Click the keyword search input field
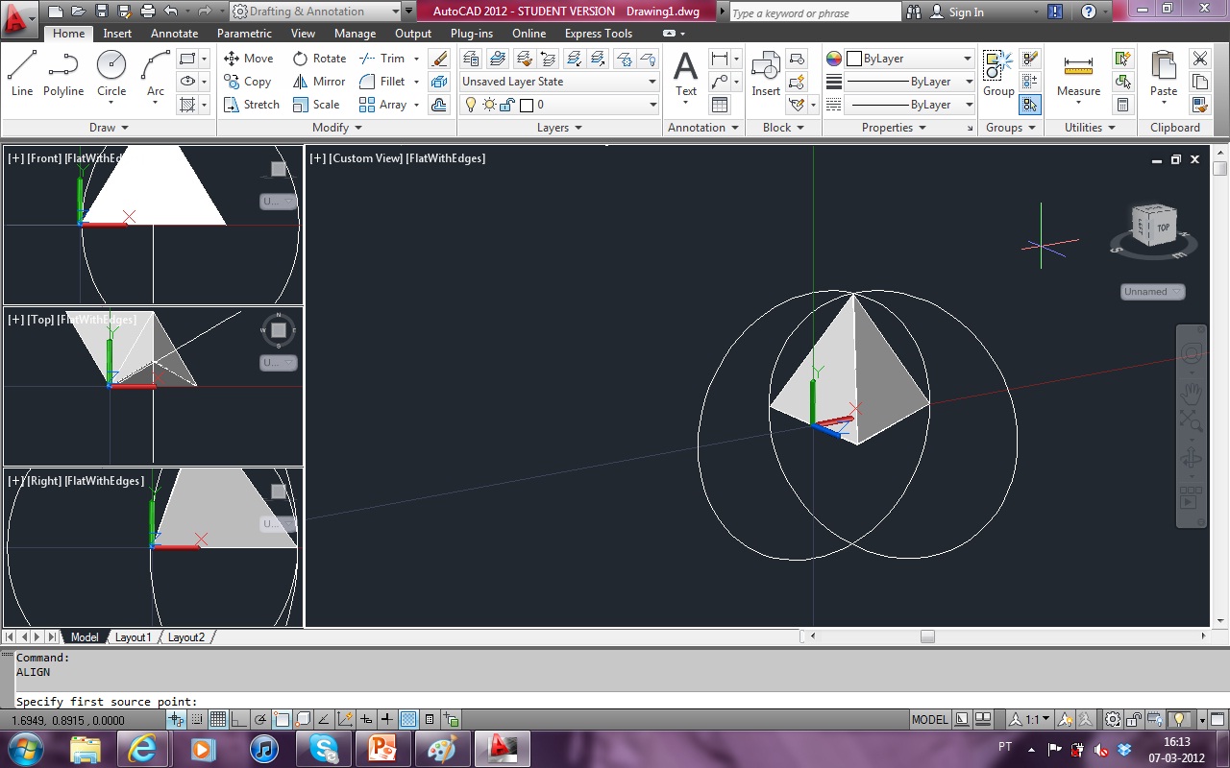Viewport: 1230px width, 768px height. point(815,12)
